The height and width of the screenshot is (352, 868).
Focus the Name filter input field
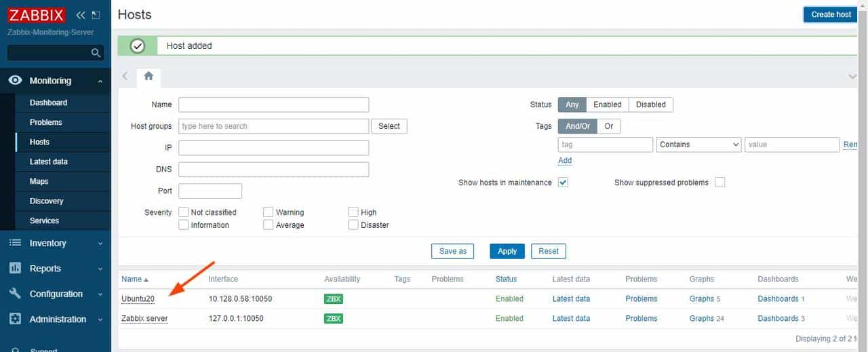274,104
